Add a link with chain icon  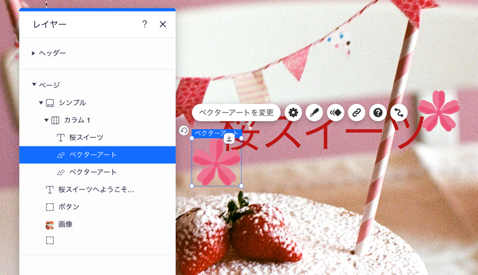point(357,113)
